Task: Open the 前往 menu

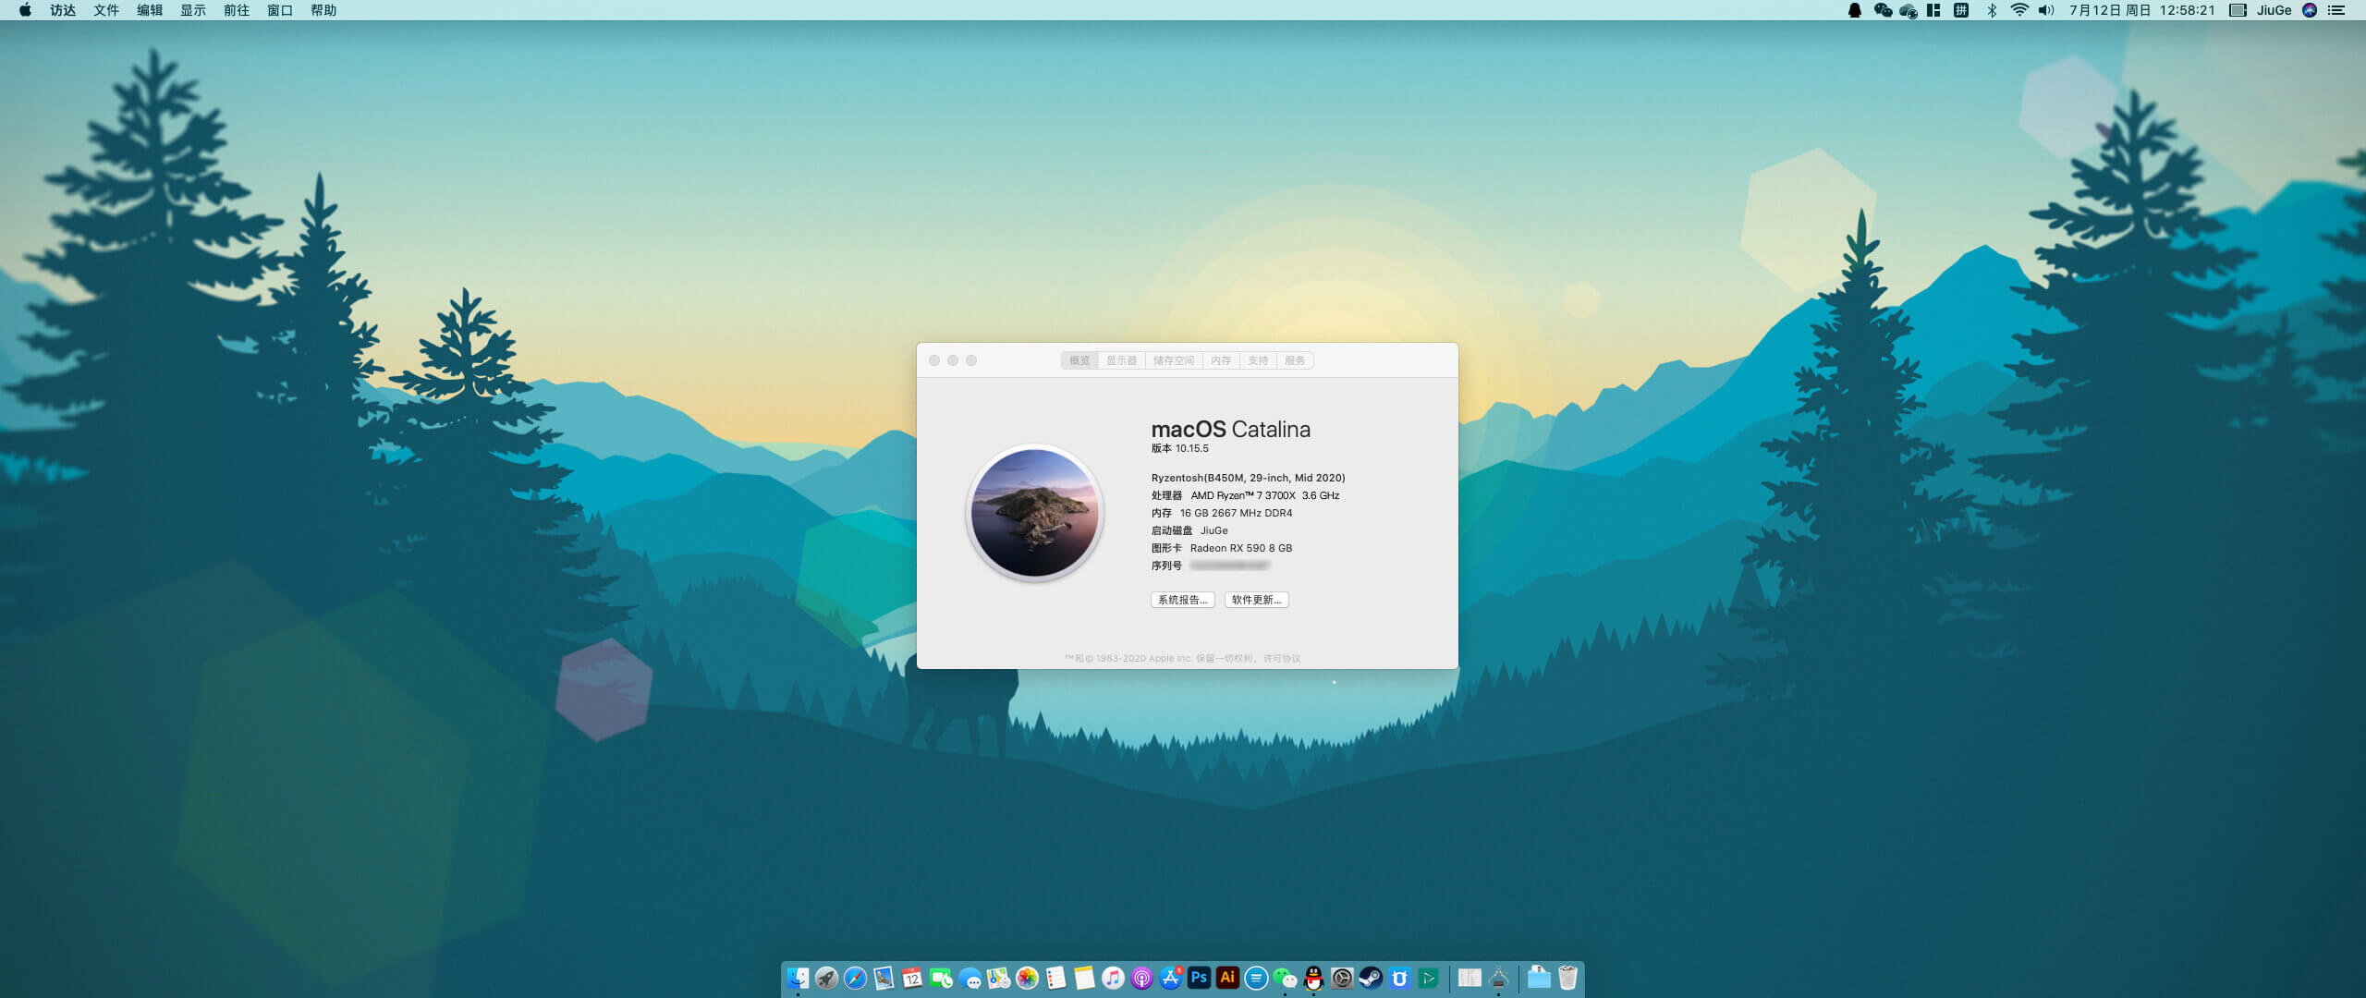Action: 237,10
